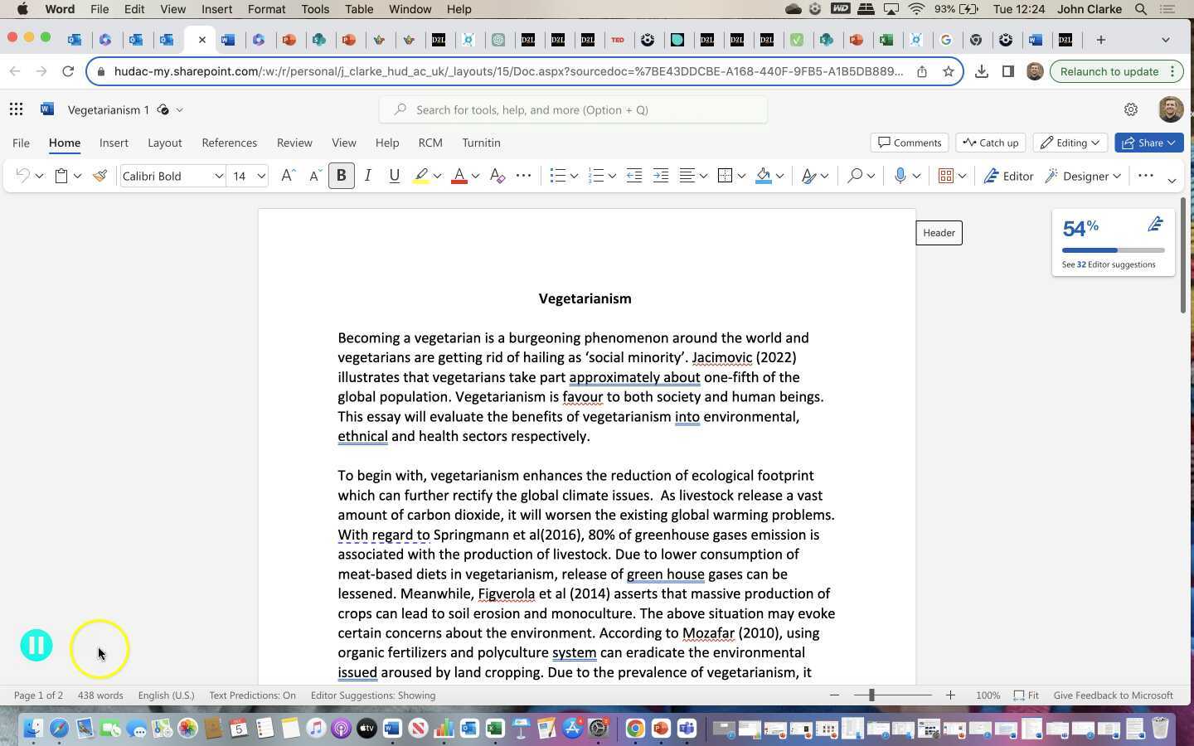Open the Turnitin tab
This screenshot has width=1194, height=746.
click(x=481, y=143)
